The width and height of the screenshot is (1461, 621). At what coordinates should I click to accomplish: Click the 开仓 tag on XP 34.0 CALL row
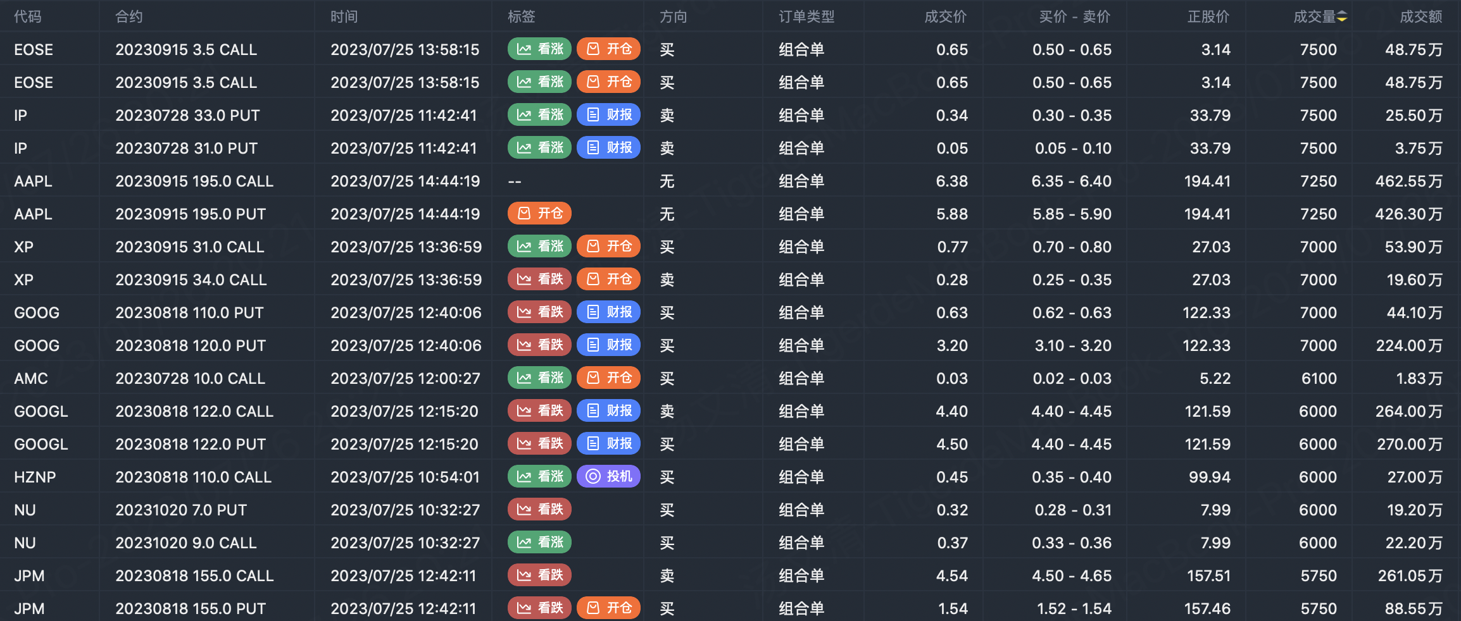(x=608, y=280)
